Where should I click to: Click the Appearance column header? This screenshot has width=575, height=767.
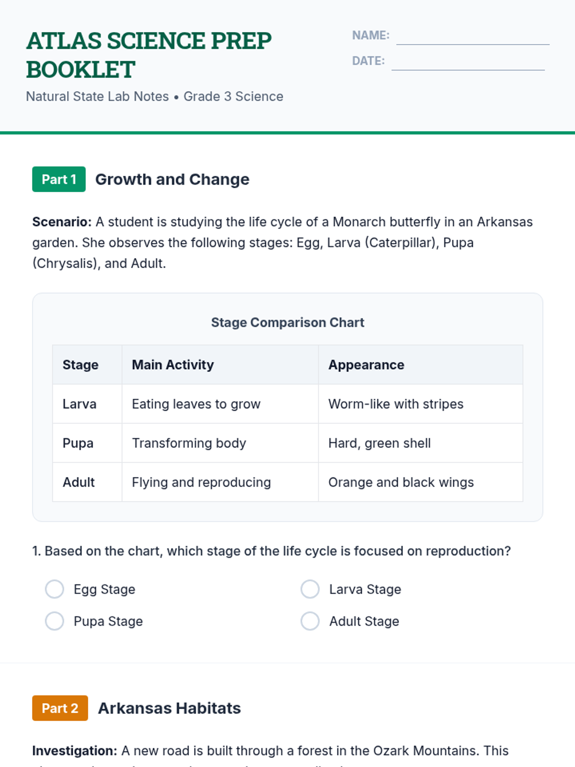(366, 365)
